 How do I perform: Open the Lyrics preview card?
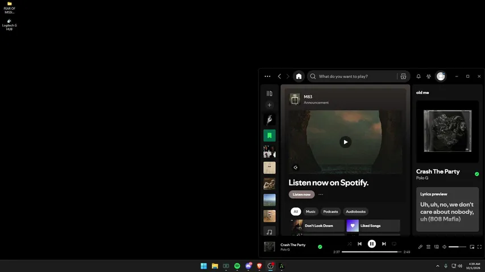coord(447,210)
